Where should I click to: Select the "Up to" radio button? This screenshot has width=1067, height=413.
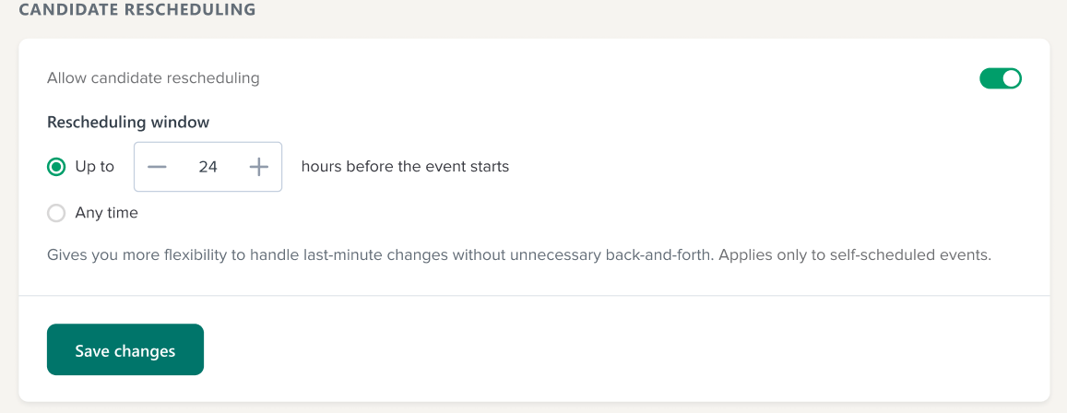click(56, 167)
